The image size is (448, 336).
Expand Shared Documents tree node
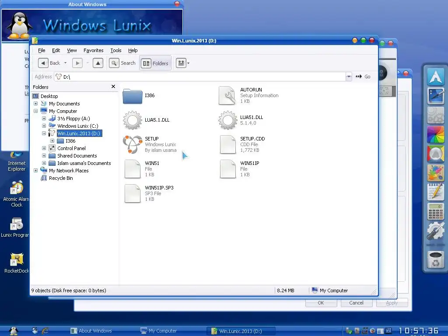[x=44, y=156]
